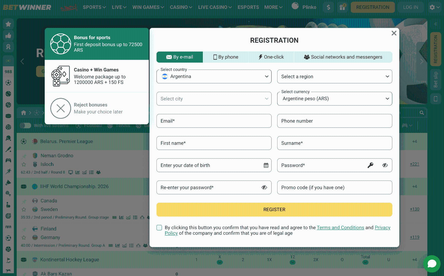This screenshot has height=276, width=444.
Task: Favorite the Finland vs Germany match
Action: point(24,237)
